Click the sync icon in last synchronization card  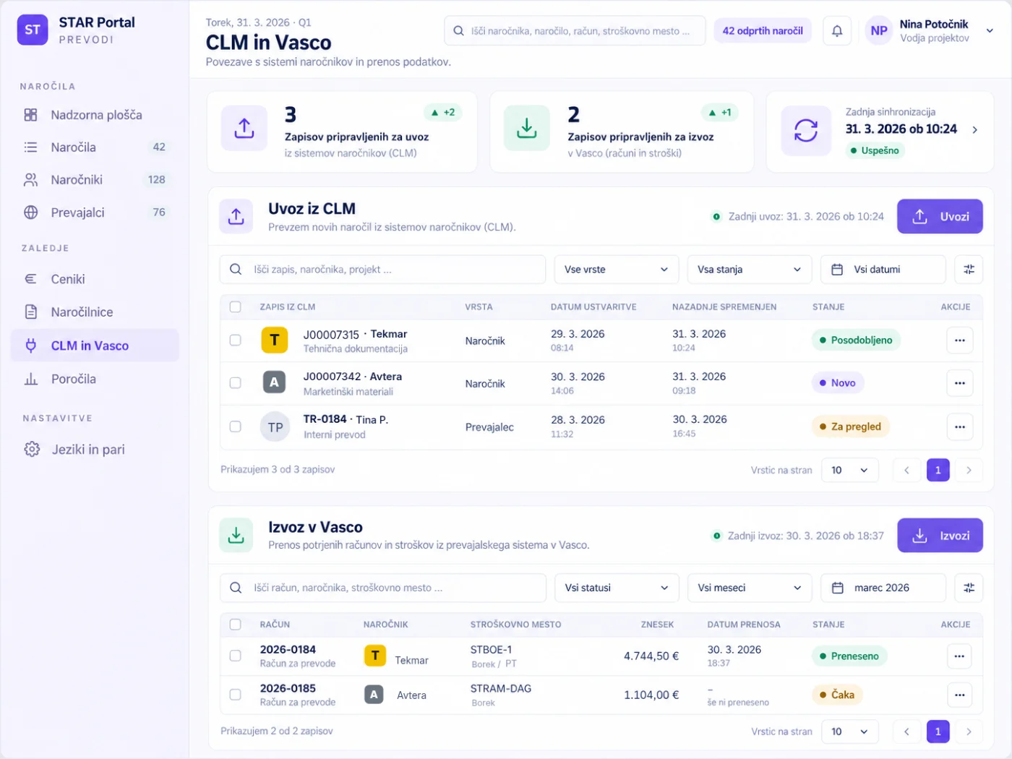point(806,131)
